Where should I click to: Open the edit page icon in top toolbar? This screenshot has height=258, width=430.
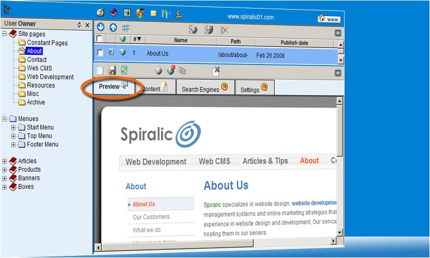click(101, 12)
